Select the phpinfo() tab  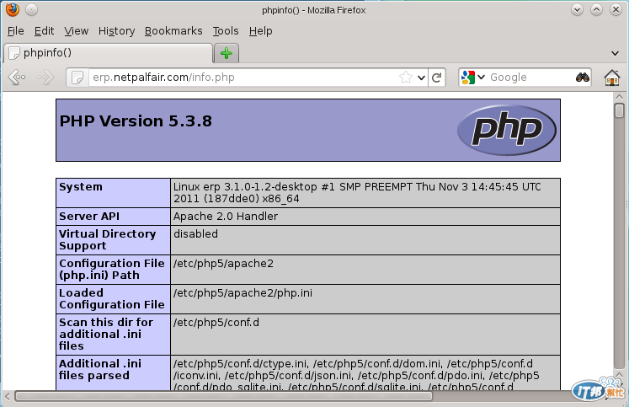[x=109, y=53]
